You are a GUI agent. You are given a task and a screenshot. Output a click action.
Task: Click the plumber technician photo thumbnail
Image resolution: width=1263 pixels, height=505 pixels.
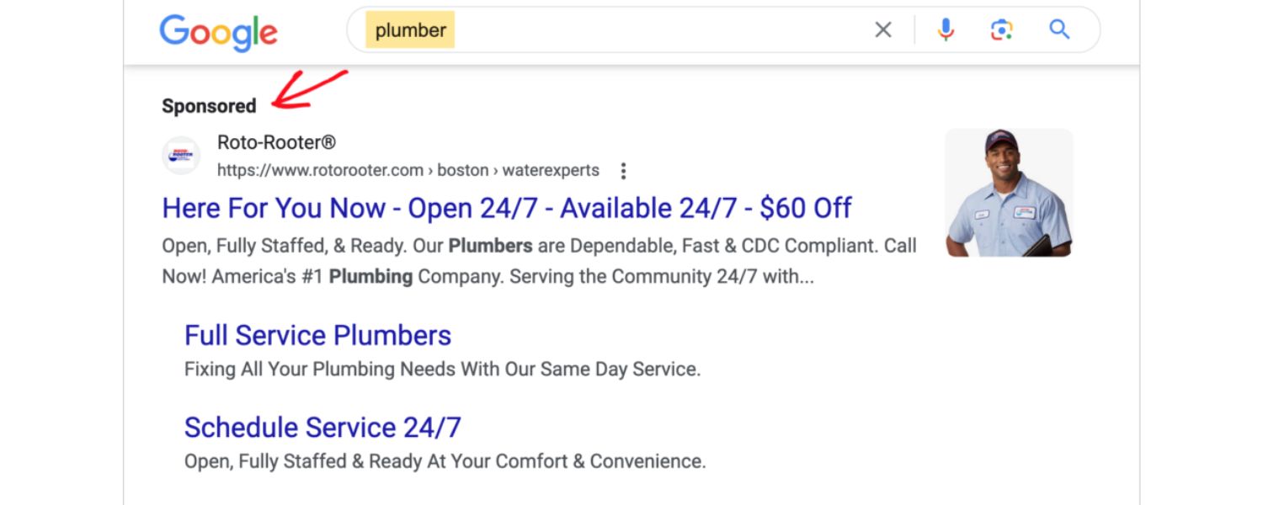click(1009, 192)
